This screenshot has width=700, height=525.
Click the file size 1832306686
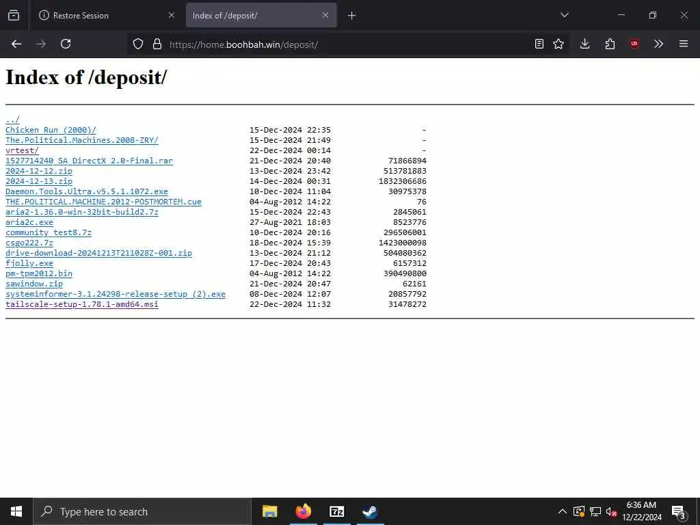[402, 181]
